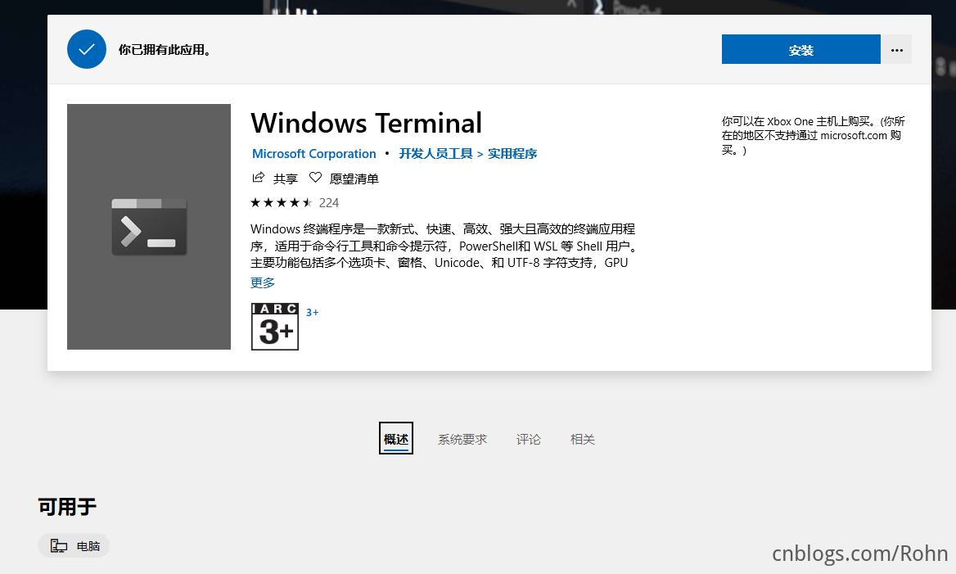Click the Windows Terminal title heading
Image resolution: width=956 pixels, height=574 pixels.
[x=366, y=124]
